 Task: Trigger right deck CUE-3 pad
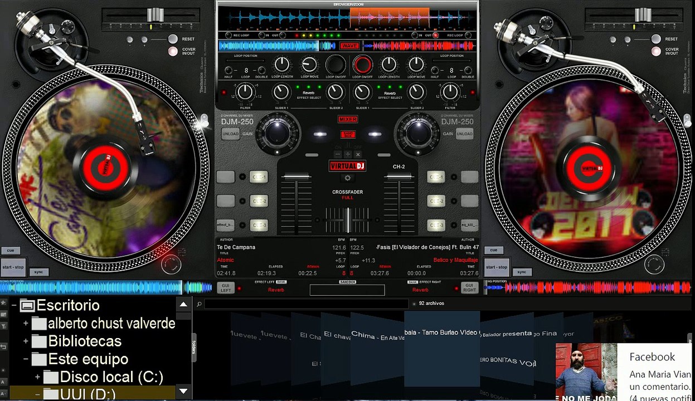(x=436, y=225)
